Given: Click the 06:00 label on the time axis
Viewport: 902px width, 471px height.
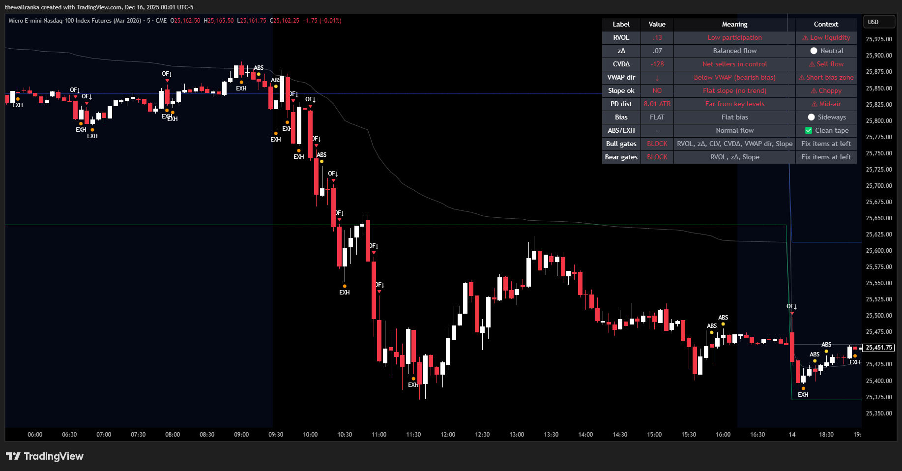Looking at the screenshot, I should coord(35,435).
